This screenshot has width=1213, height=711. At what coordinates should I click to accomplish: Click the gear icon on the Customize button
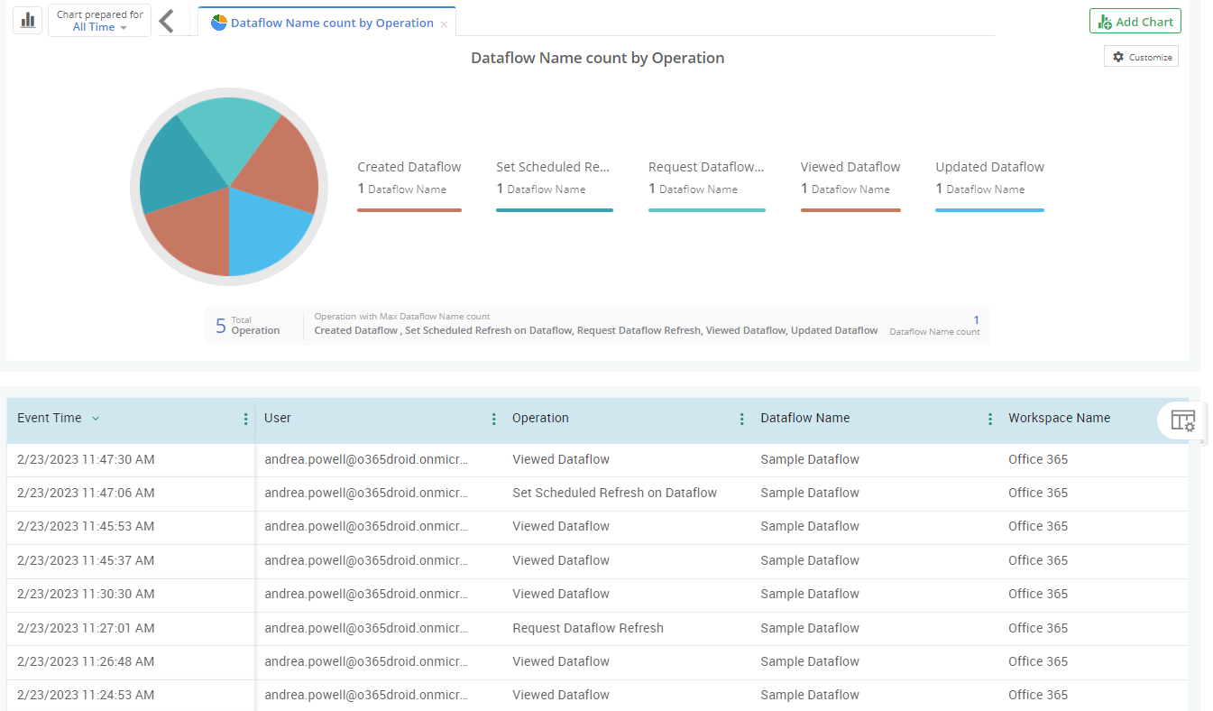pos(1118,56)
